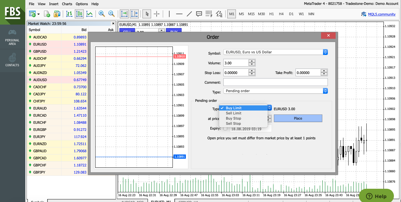Click the Zoom Out magnifier icon
The width and height of the screenshot is (401, 202).
pos(112,14)
